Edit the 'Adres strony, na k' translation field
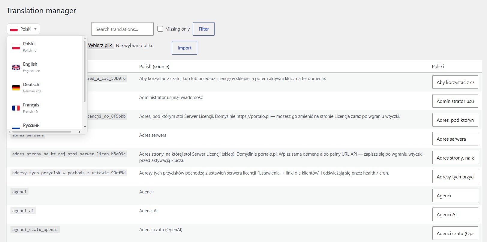The width and height of the screenshot is (487, 242). click(x=455, y=158)
